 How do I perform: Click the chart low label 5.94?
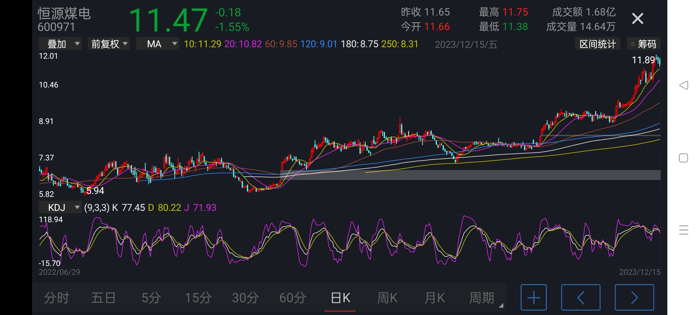95,191
